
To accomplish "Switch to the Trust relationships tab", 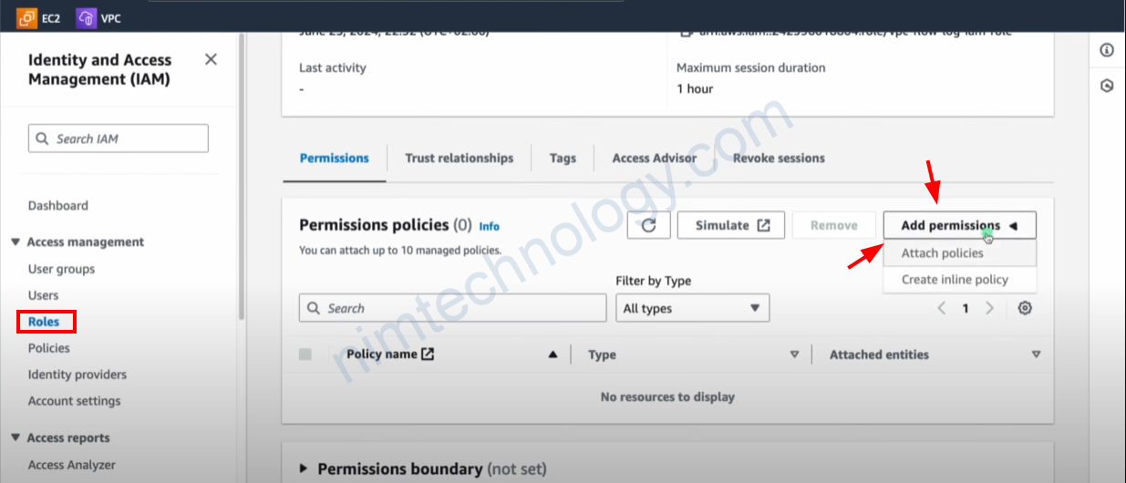I will click(x=460, y=158).
